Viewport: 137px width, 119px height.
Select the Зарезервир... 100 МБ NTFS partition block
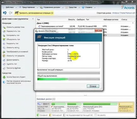click(58, 107)
